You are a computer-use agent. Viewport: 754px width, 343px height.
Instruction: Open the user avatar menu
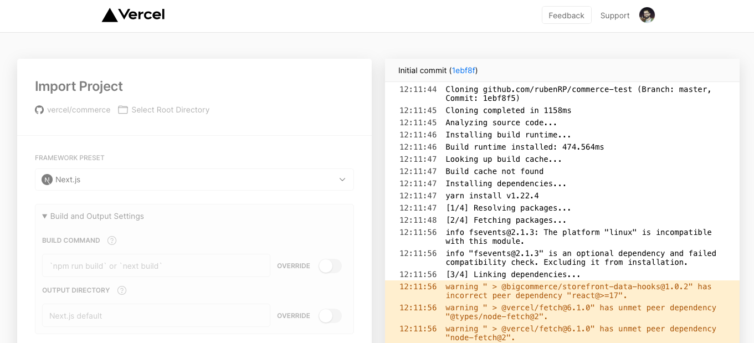[x=647, y=15]
